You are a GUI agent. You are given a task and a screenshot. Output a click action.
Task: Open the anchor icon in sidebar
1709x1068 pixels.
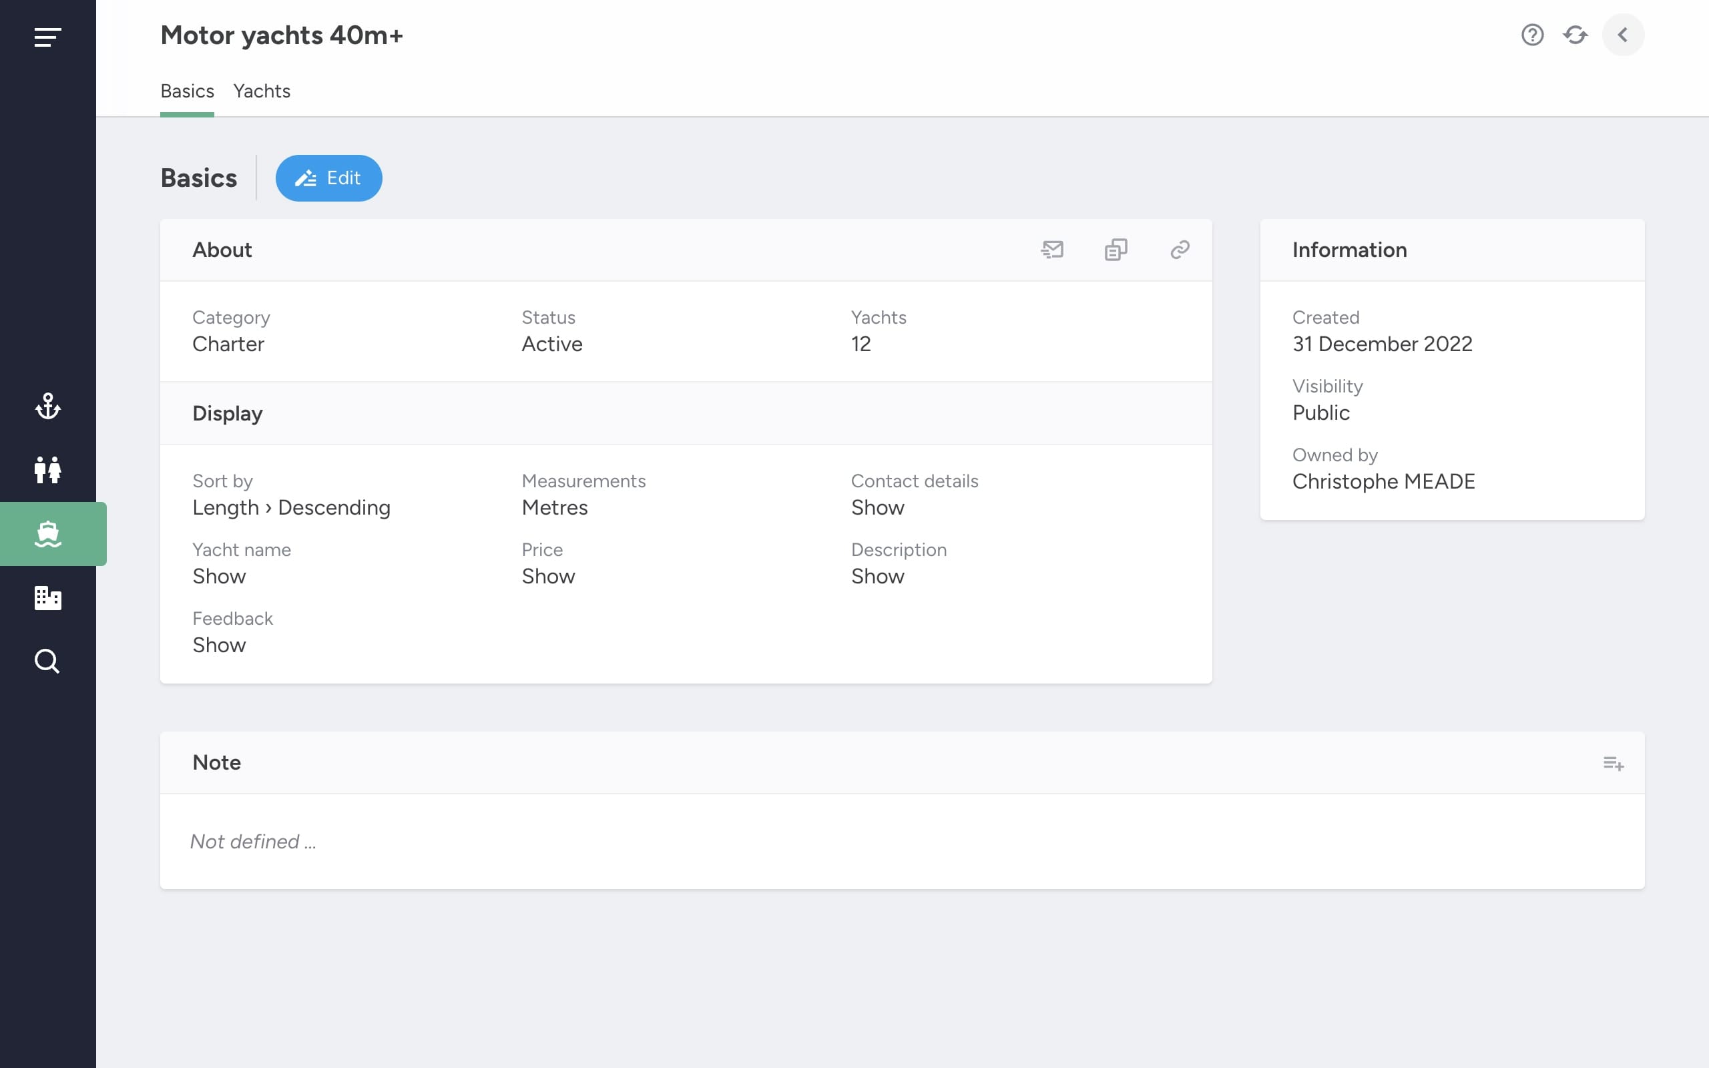[x=47, y=406]
